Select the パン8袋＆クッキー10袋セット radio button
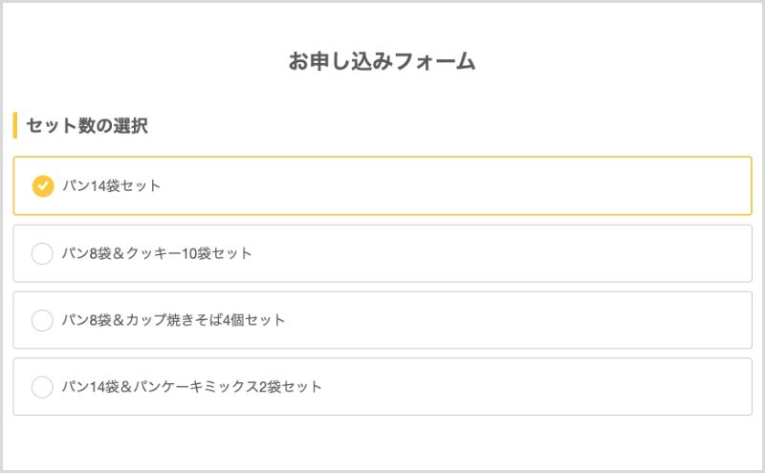The image size is (765, 473). point(42,253)
